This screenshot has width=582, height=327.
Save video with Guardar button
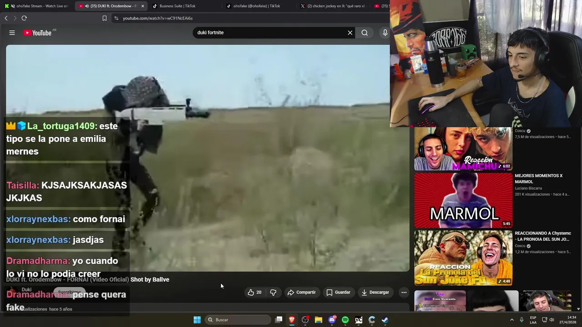click(338, 292)
